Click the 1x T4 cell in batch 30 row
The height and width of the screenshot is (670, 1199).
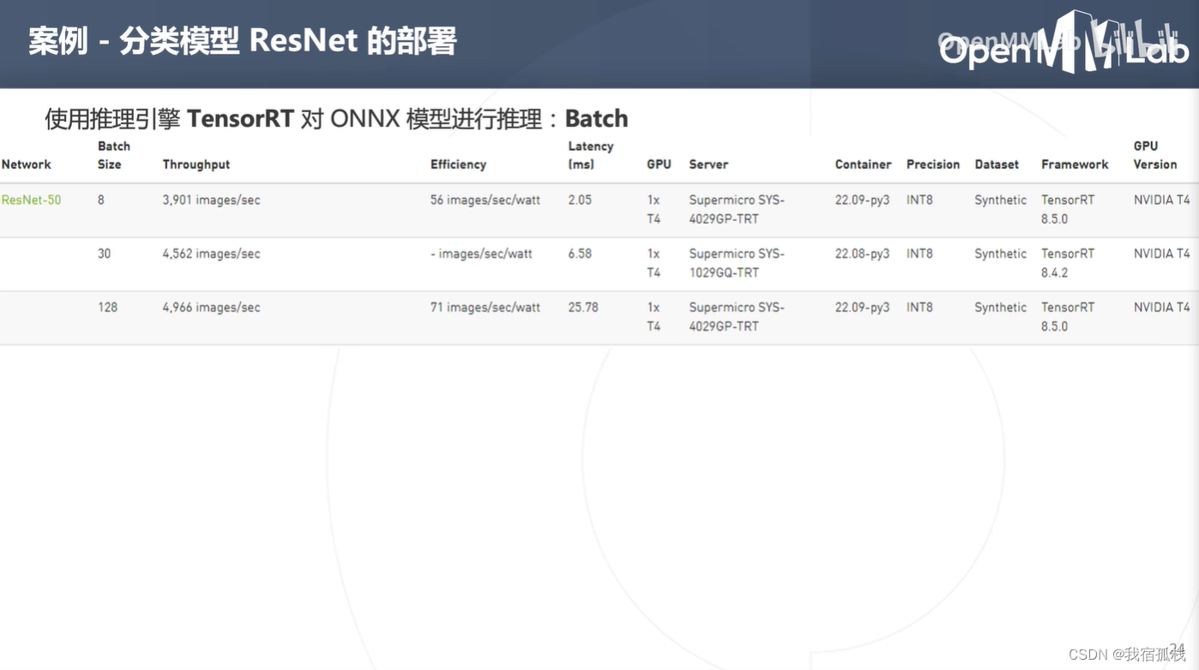pos(654,264)
